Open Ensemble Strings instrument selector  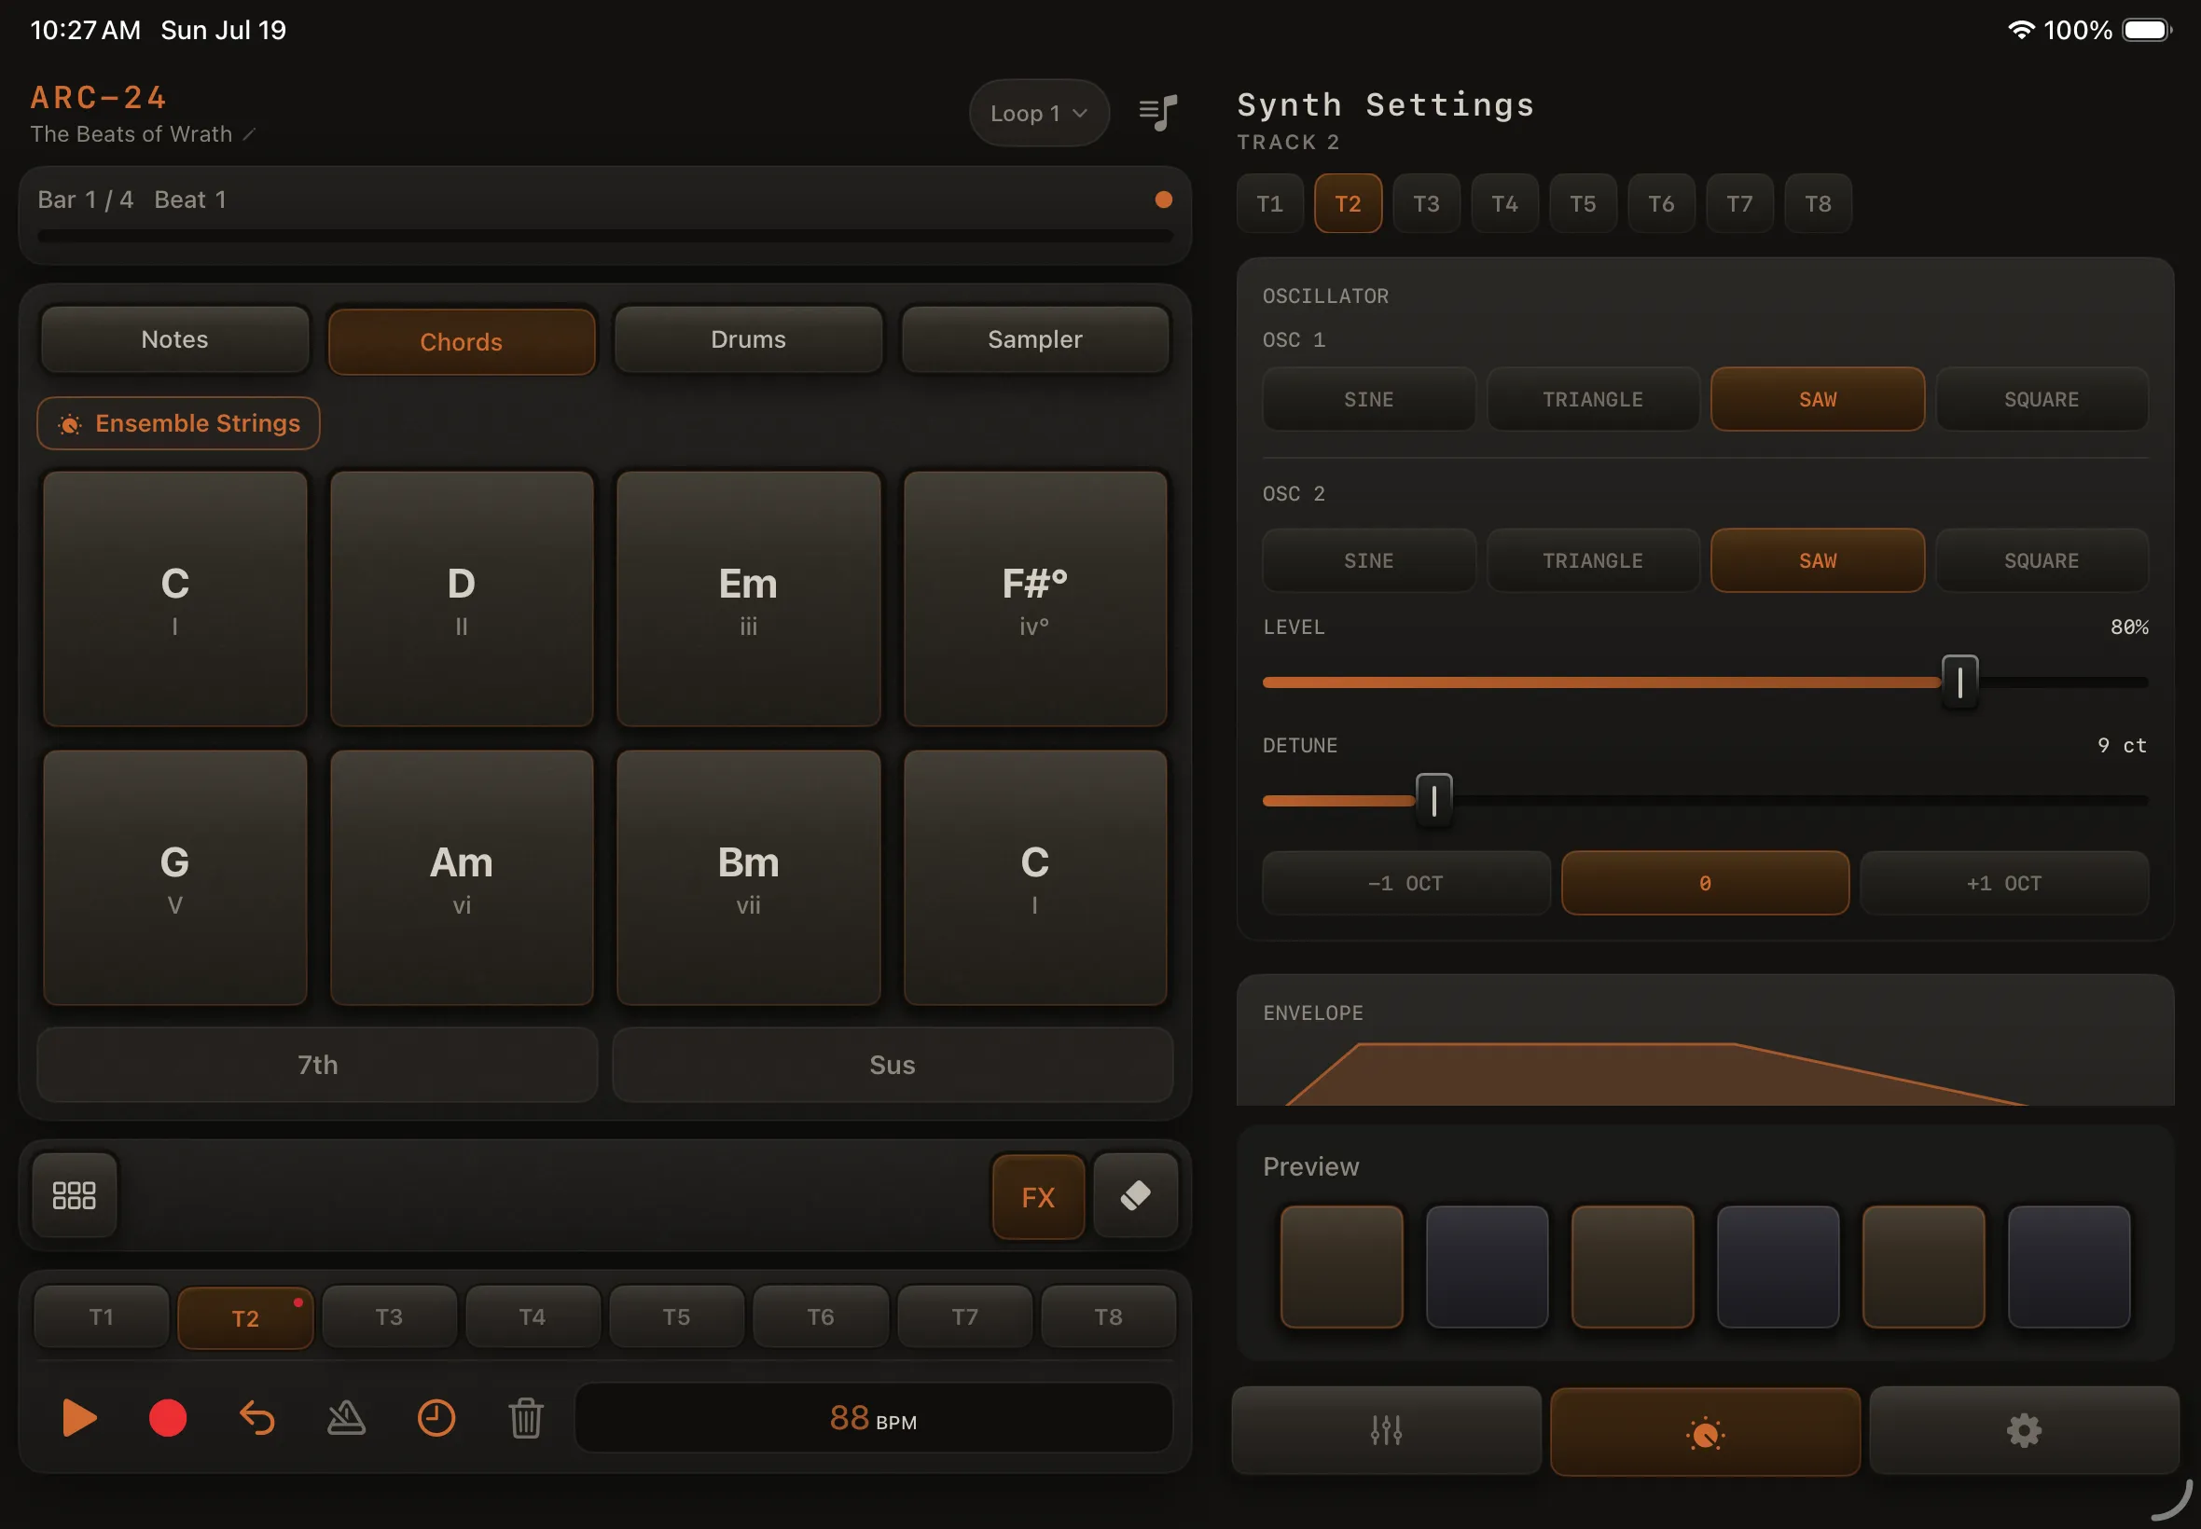click(x=178, y=423)
